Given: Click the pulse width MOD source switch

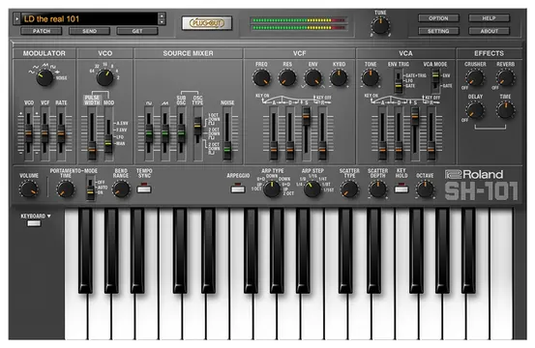Looking at the screenshot, I should tap(108, 133).
